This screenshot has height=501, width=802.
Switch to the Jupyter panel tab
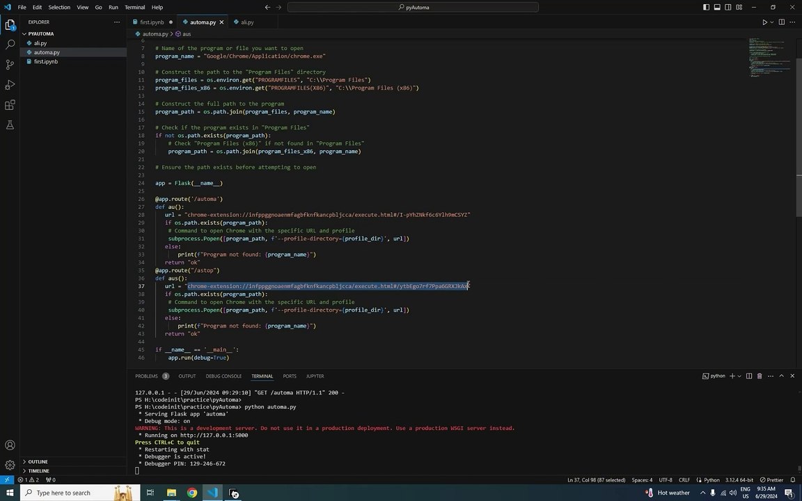click(x=315, y=376)
